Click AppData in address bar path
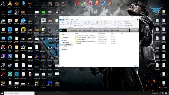169x95 pixels. 95,30
